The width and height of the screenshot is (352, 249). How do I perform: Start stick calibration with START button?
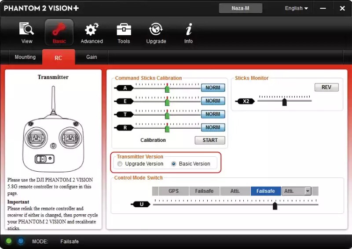coord(210,140)
